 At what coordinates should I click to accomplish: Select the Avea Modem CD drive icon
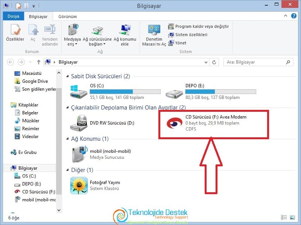tap(175, 123)
